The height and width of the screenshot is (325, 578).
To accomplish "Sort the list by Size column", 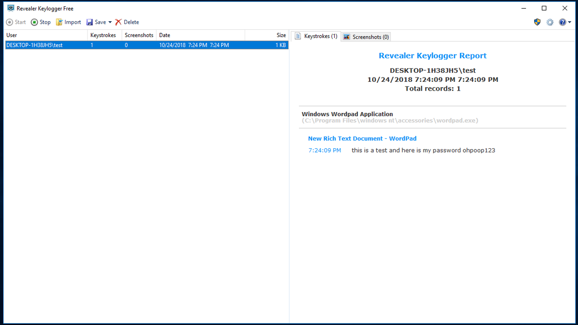I will [x=267, y=35].
